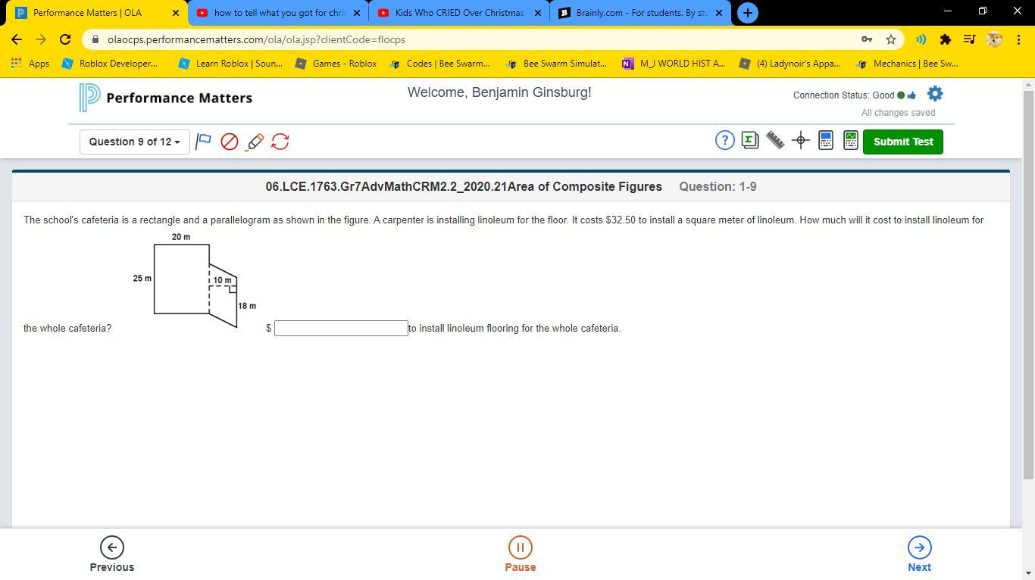Open the M_J WORLD HIST bookmark
The width and height of the screenshot is (1035, 580).
673,64
